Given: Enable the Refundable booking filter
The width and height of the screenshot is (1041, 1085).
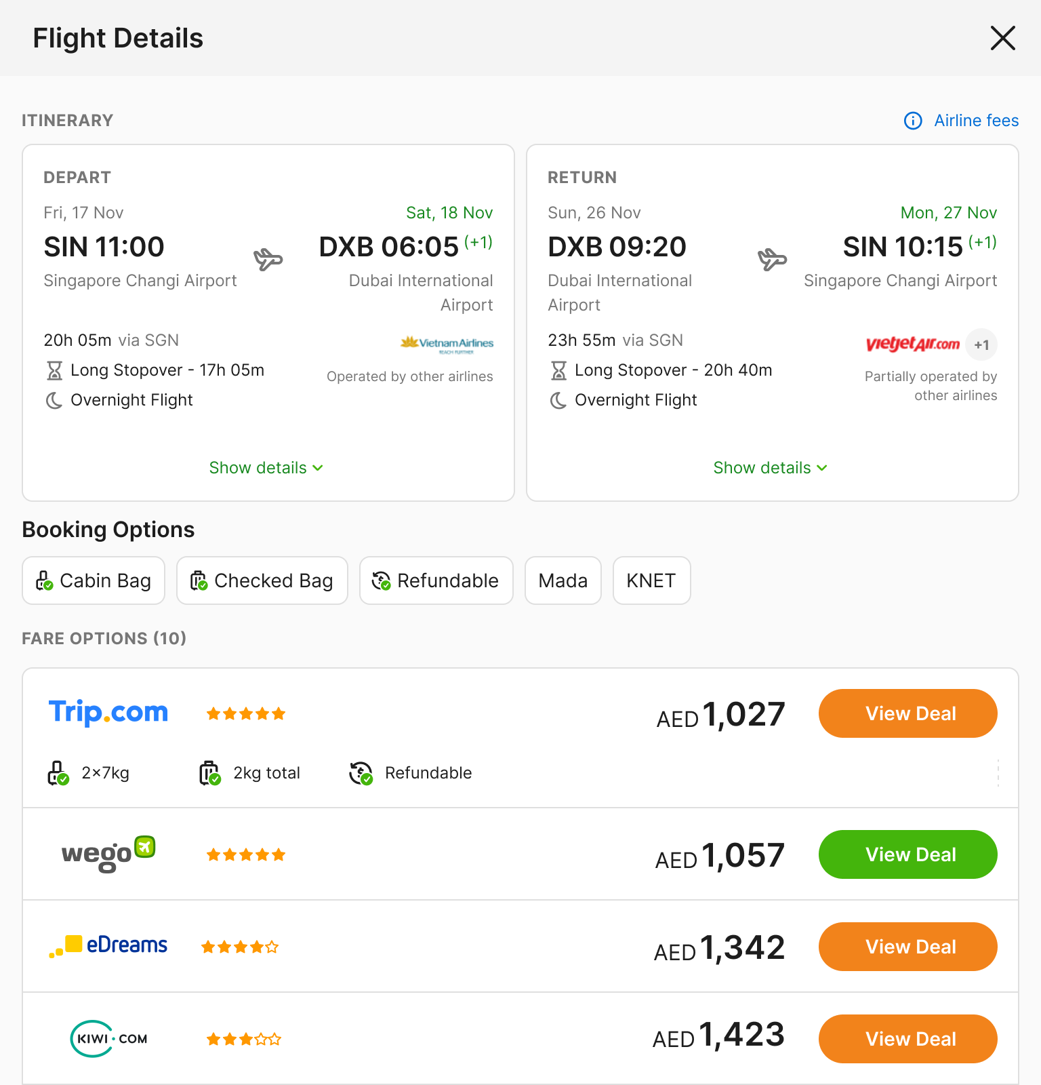Looking at the screenshot, I should coord(436,580).
